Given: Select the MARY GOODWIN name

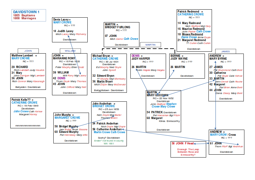Looking at the screenshot, I should point(157,95).
